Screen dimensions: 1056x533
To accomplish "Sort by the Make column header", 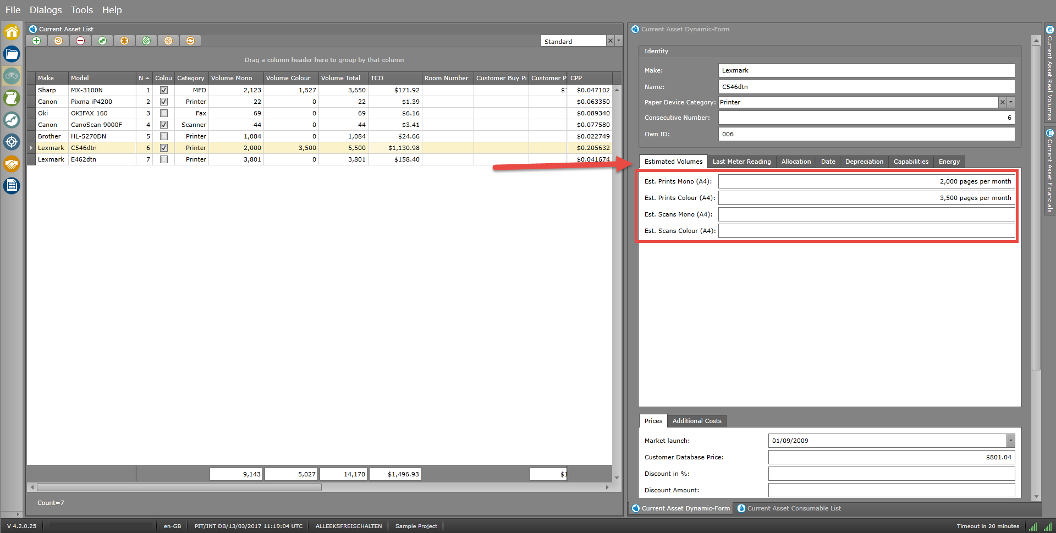I will click(x=52, y=78).
